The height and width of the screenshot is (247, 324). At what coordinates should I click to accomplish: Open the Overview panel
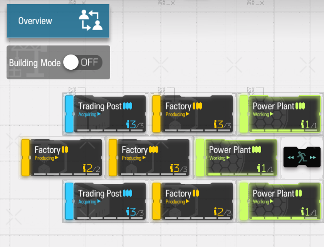(58, 21)
